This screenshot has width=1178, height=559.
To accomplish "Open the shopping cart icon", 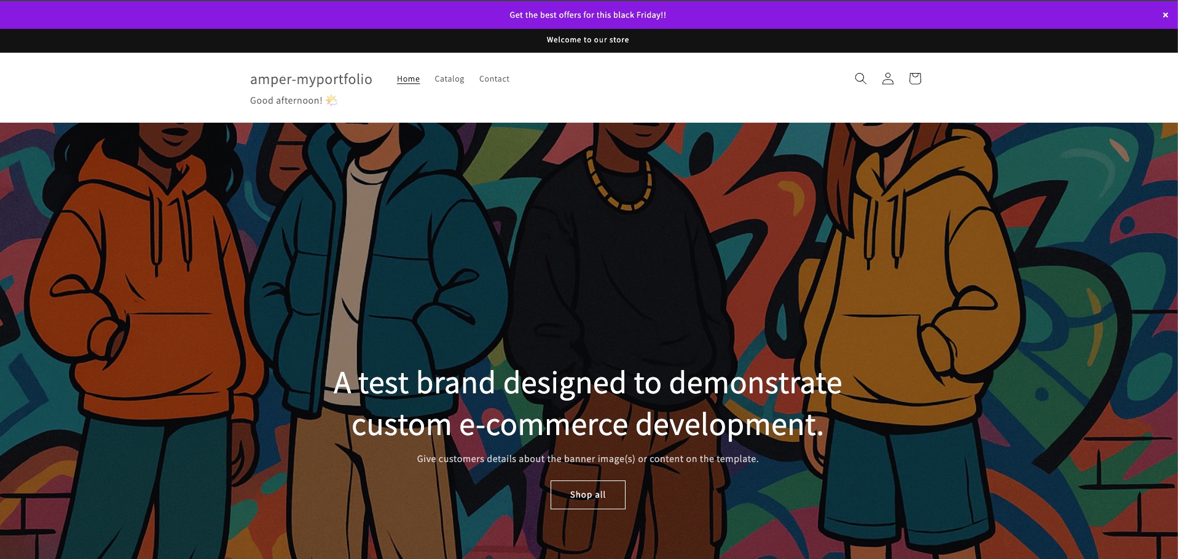I will (x=914, y=79).
